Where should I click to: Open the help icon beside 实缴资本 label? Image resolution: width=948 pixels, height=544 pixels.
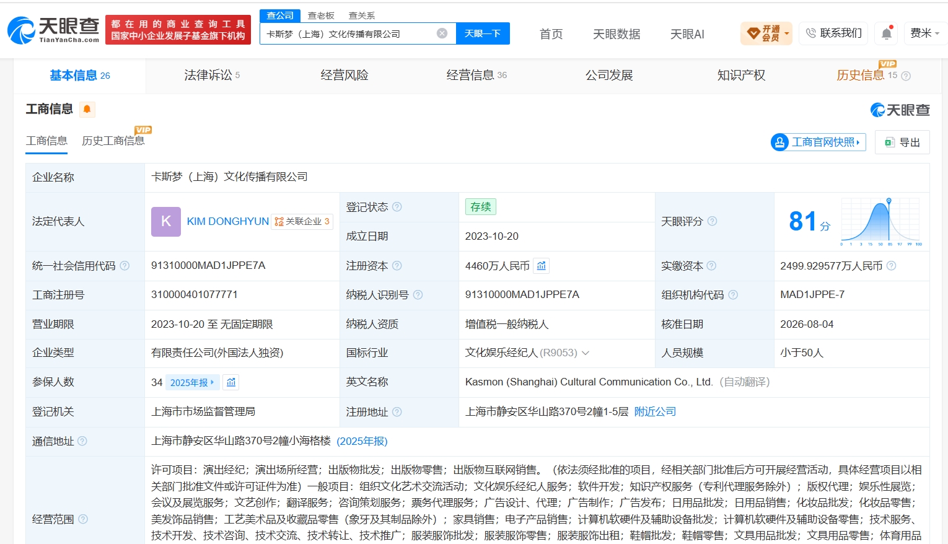tap(711, 266)
